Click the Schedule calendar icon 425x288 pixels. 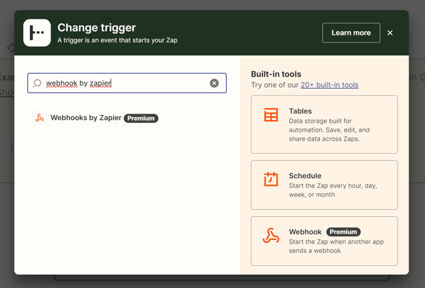click(271, 179)
